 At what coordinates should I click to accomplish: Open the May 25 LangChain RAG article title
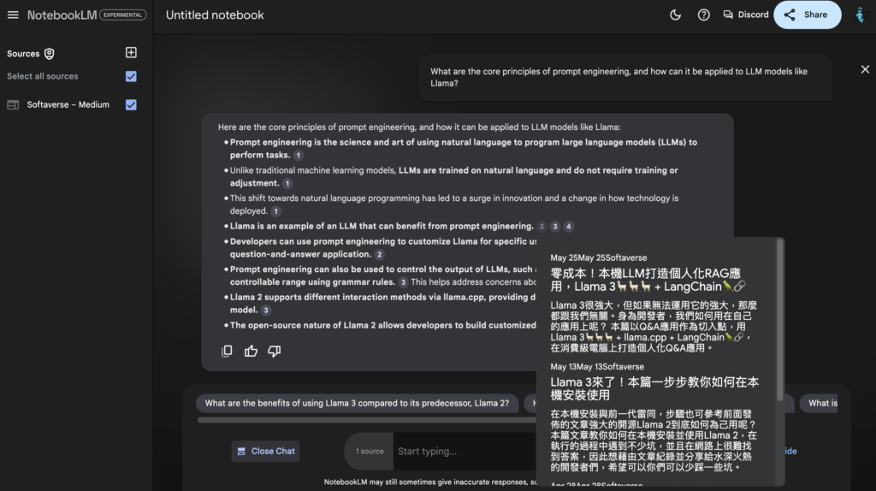coord(648,281)
